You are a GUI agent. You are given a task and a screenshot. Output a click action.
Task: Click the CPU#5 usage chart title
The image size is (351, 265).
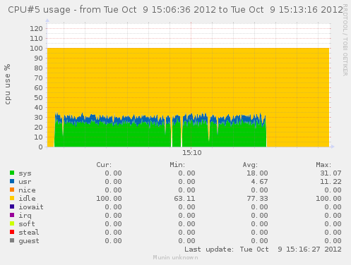175,10
